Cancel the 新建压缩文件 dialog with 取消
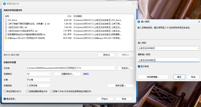201x107 pixels. pyautogui.click(x=124, y=99)
